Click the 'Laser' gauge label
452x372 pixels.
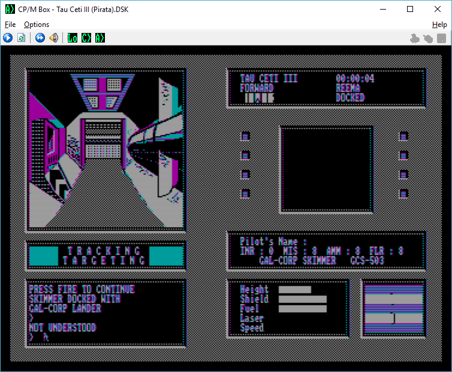click(252, 318)
